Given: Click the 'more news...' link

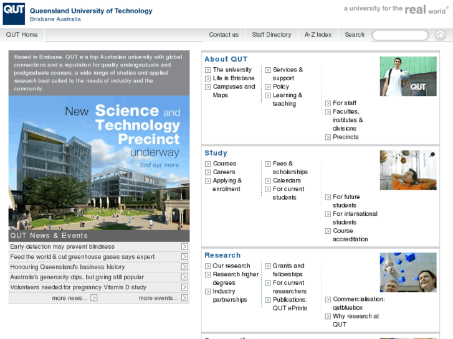Looking at the screenshot, I should click(70, 298).
